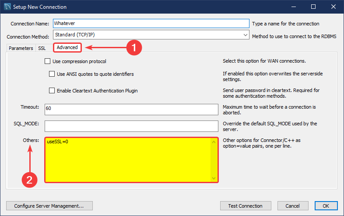The image size is (344, 216).
Task: Click into the Connection Name field
Action: (x=150, y=24)
